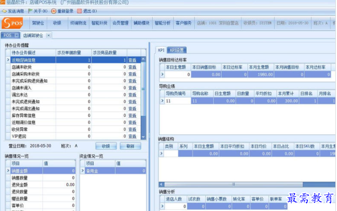Click 查看 link for VIP退回

click(133, 136)
